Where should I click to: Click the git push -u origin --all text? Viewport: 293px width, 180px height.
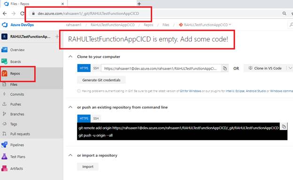(x=95, y=135)
